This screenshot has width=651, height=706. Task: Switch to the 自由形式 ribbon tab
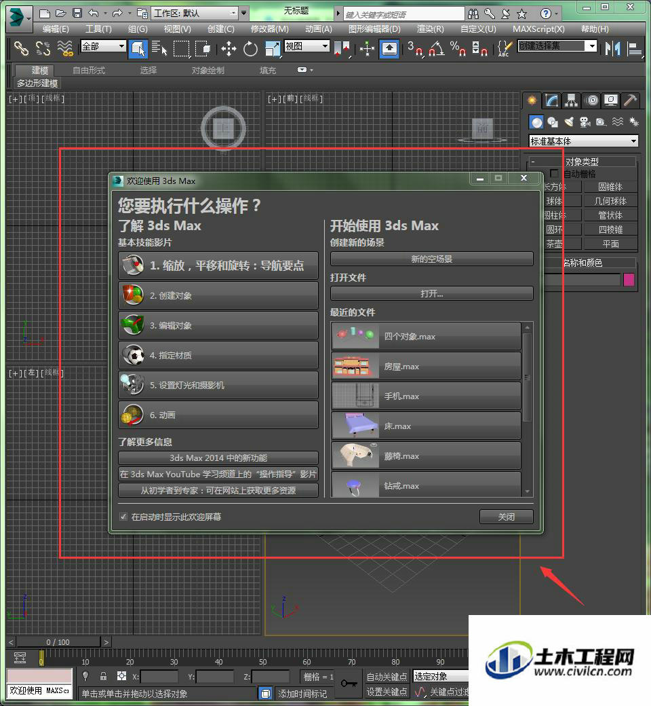pyautogui.click(x=89, y=70)
